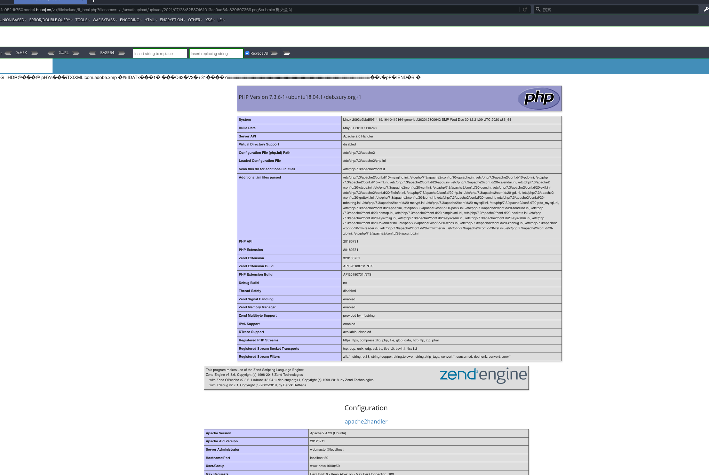Focus the Insert replacing string field

pos(216,53)
